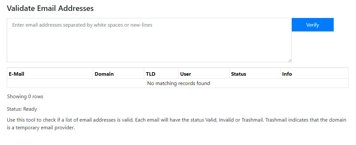Click the word 'Ready' in status line
356x145 pixels.
(x=30, y=109)
